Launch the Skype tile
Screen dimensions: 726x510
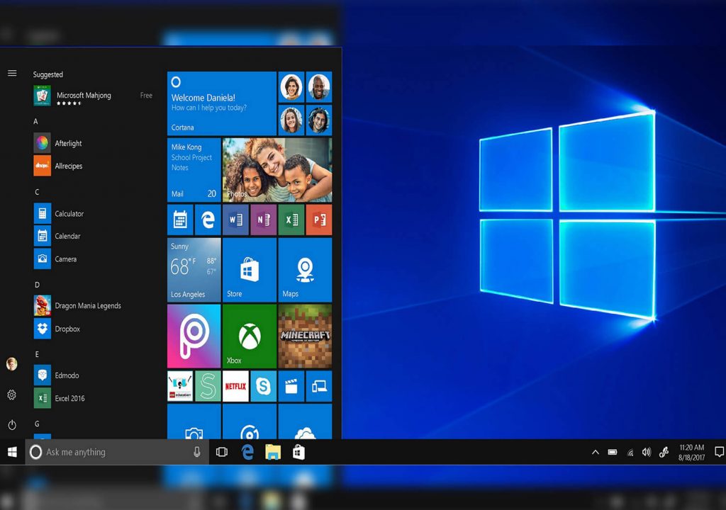(x=263, y=386)
